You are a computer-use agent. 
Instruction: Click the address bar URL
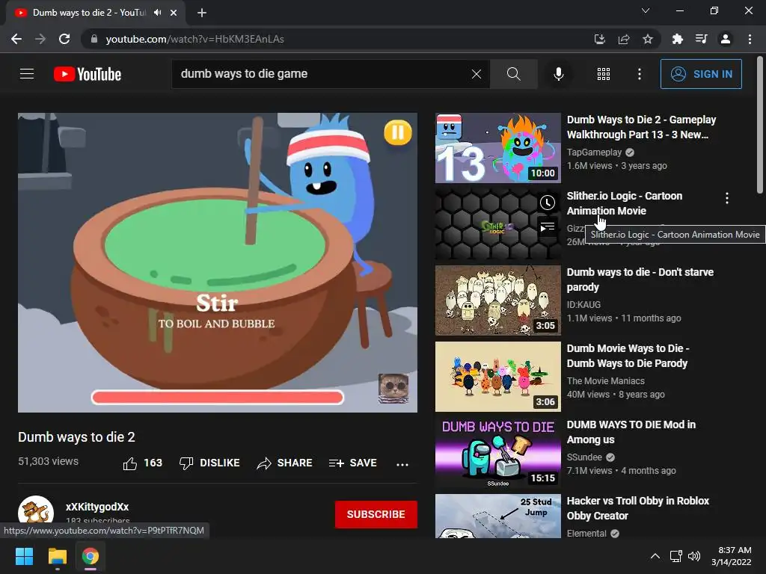pos(194,39)
